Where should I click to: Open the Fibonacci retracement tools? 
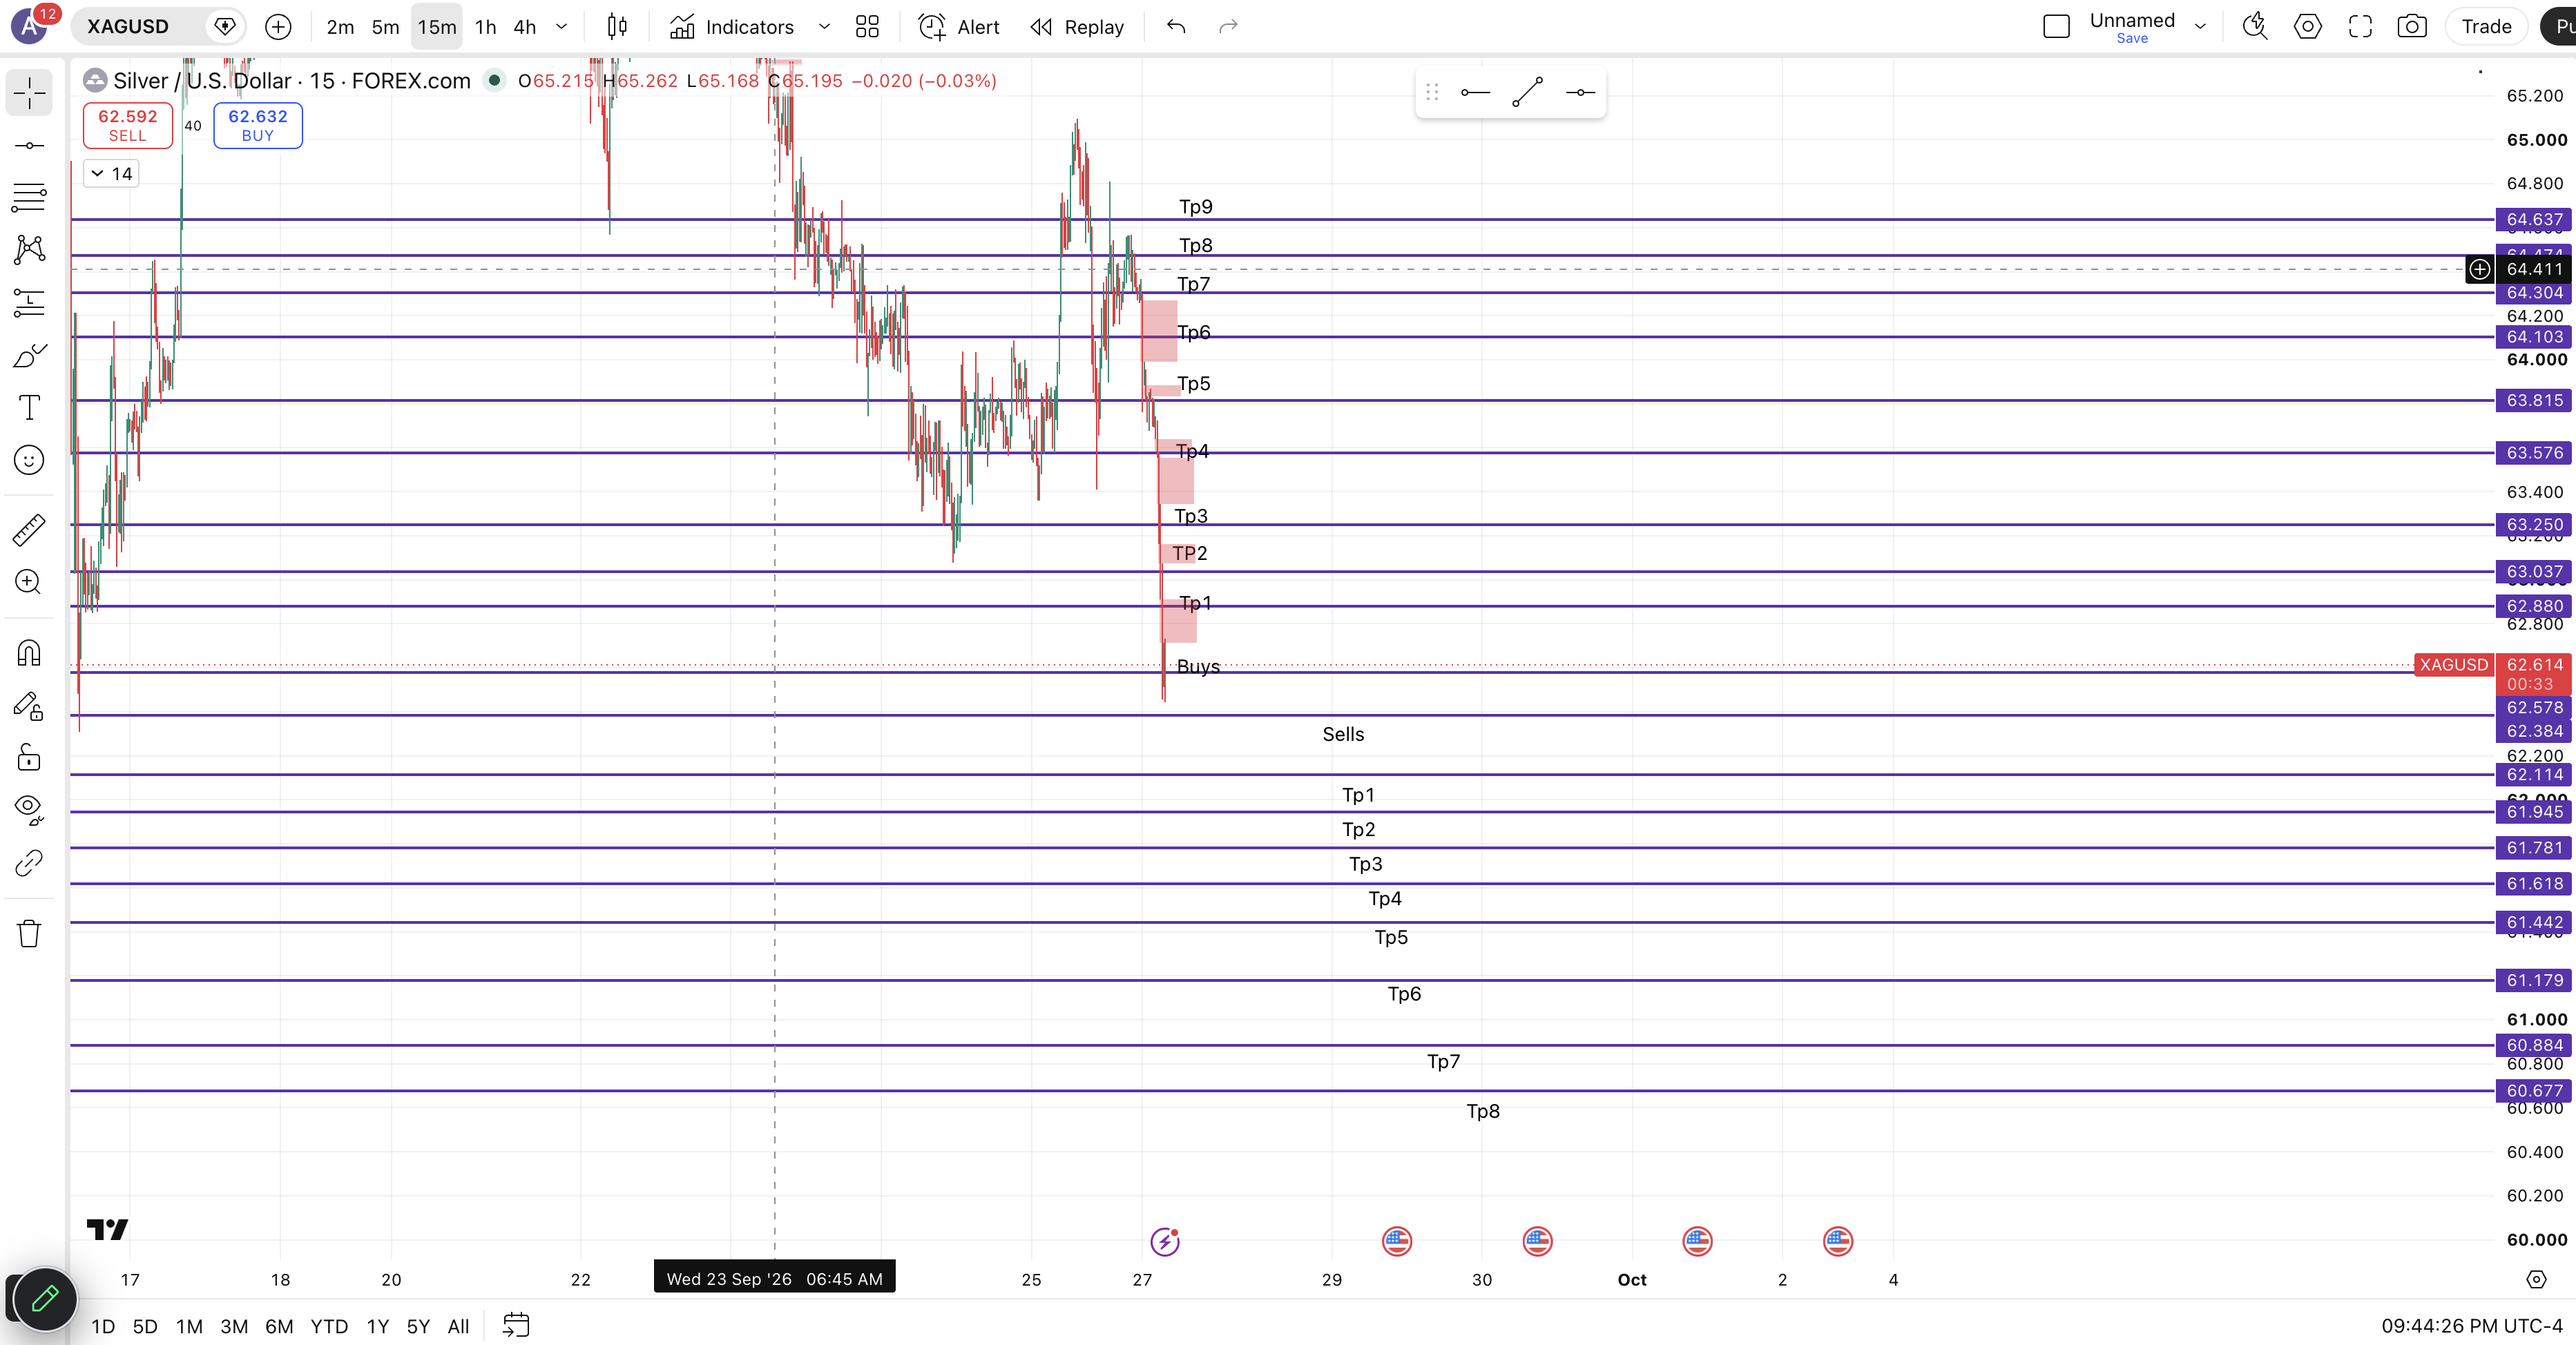click(29, 197)
